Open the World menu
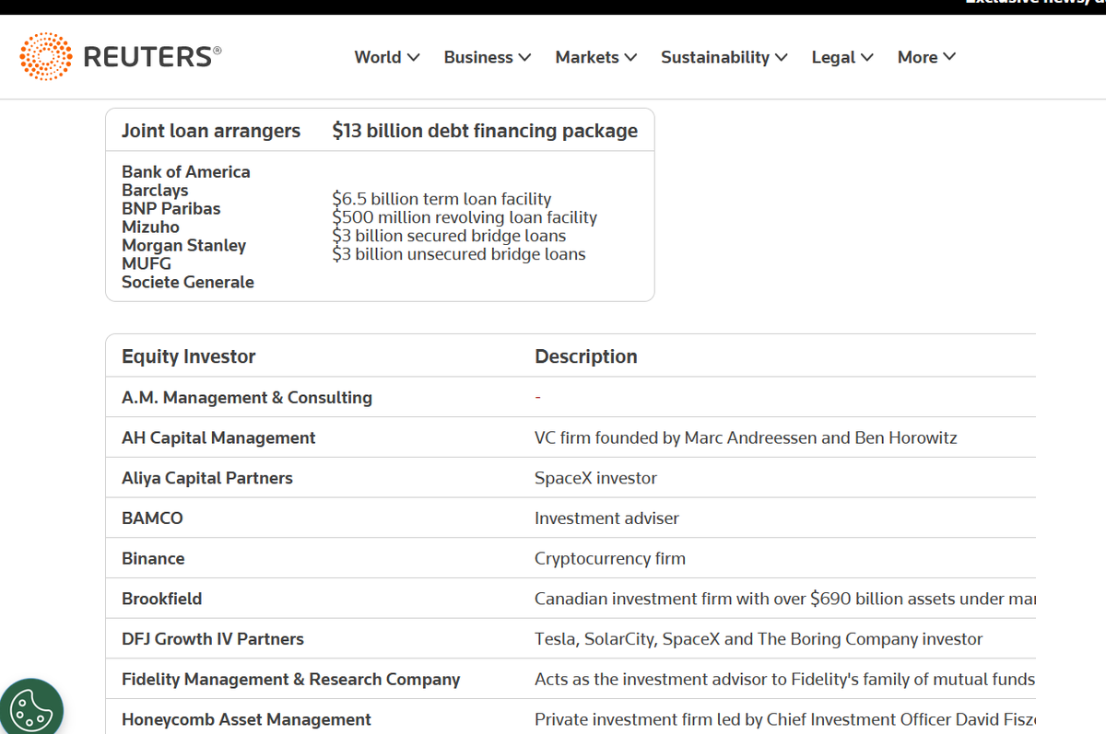Viewport: 1106px width, 734px height. coord(387,57)
